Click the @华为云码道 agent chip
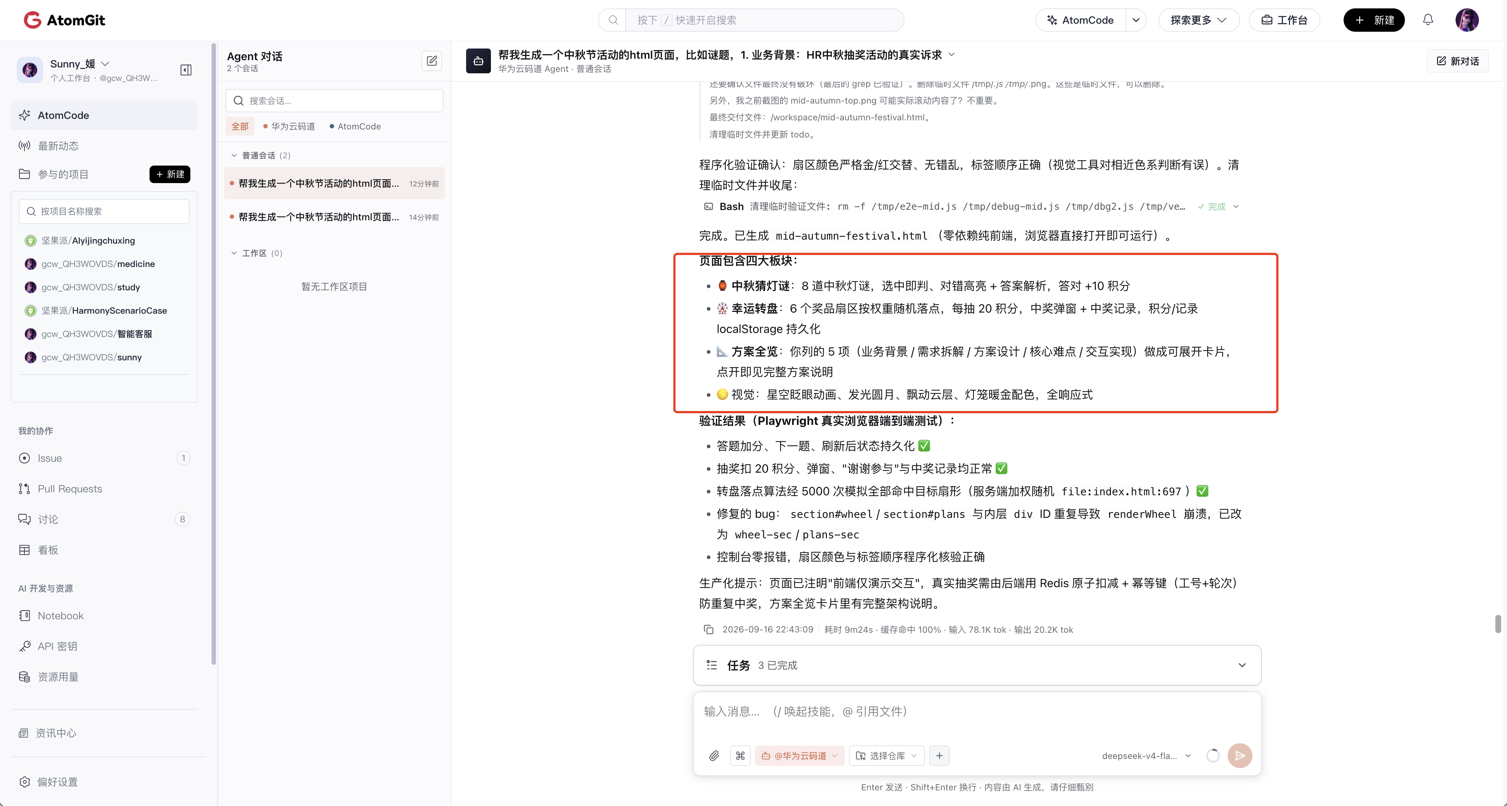The width and height of the screenshot is (1507, 806). 800,756
